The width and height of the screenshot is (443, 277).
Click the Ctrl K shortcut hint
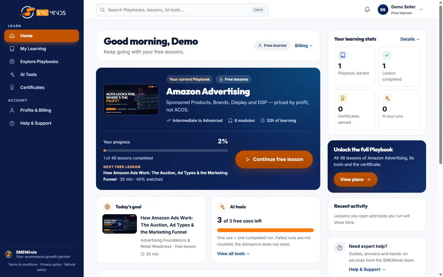point(258,10)
